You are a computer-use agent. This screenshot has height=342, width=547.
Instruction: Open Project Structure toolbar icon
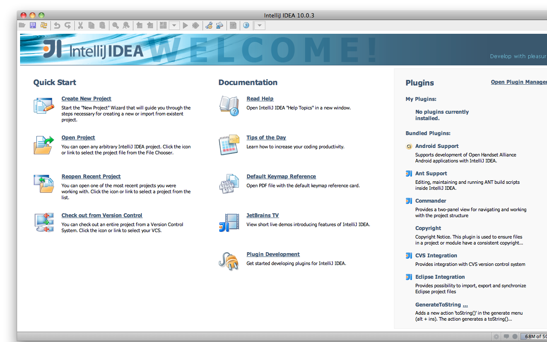pyautogui.click(x=220, y=26)
